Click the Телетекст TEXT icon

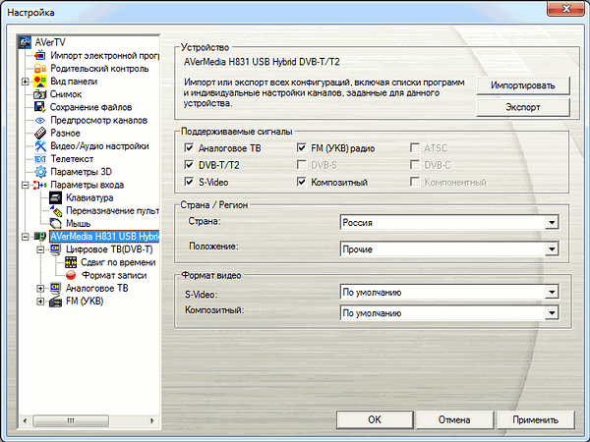(x=40, y=159)
